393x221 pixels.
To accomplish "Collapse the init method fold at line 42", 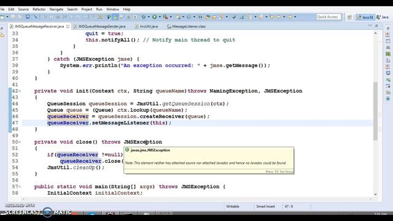I will pos(20,91).
